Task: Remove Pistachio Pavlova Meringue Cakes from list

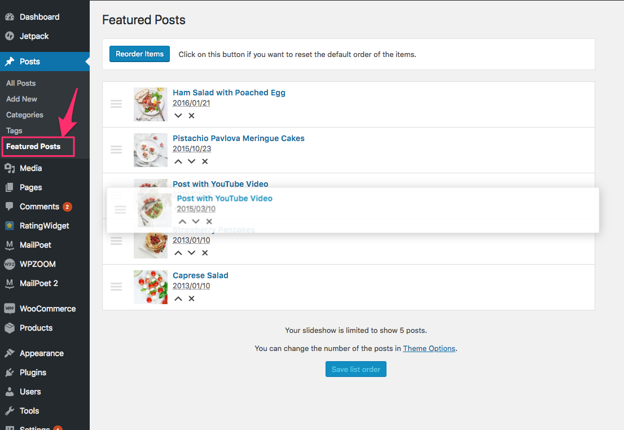Action: (205, 161)
